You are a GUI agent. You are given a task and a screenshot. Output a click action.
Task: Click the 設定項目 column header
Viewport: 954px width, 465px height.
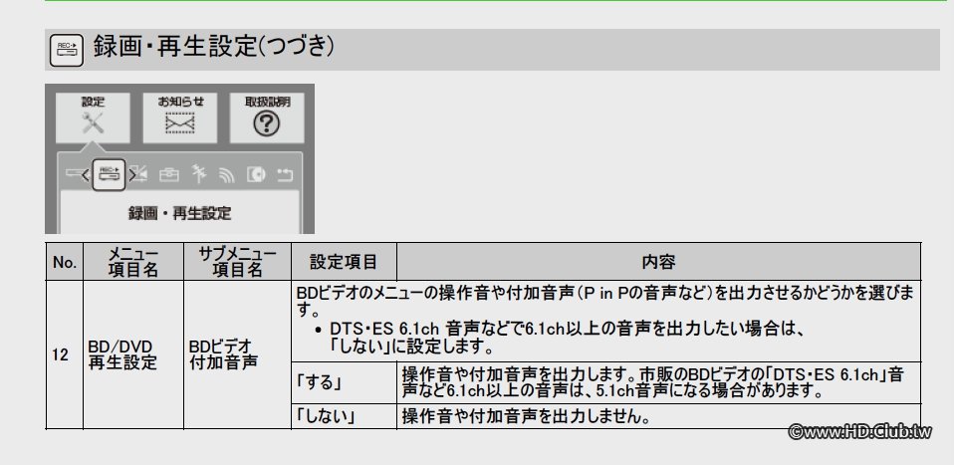[x=344, y=262]
